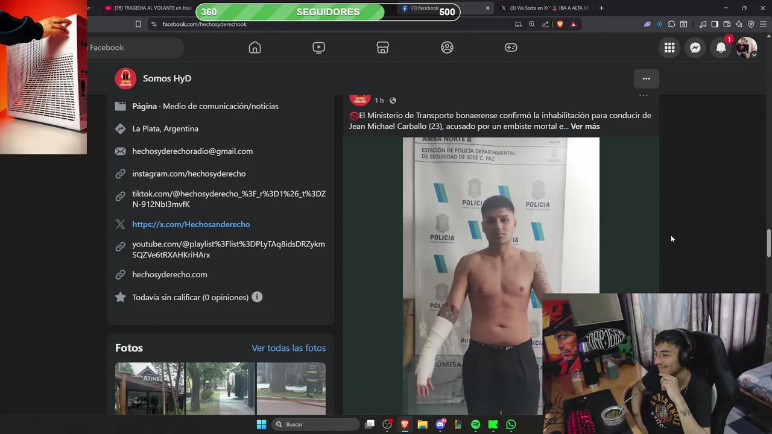Image resolution: width=772 pixels, height=434 pixels.
Task: Click the Somos HyD page logo
Action: [125, 78]
